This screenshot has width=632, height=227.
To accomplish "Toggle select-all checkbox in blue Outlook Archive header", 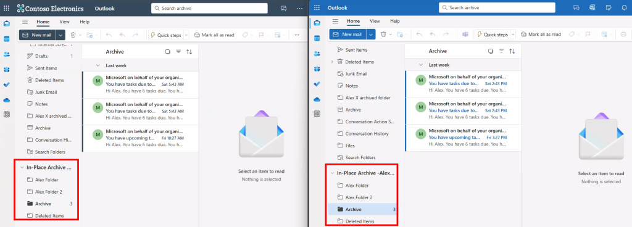I will point(491,51).
